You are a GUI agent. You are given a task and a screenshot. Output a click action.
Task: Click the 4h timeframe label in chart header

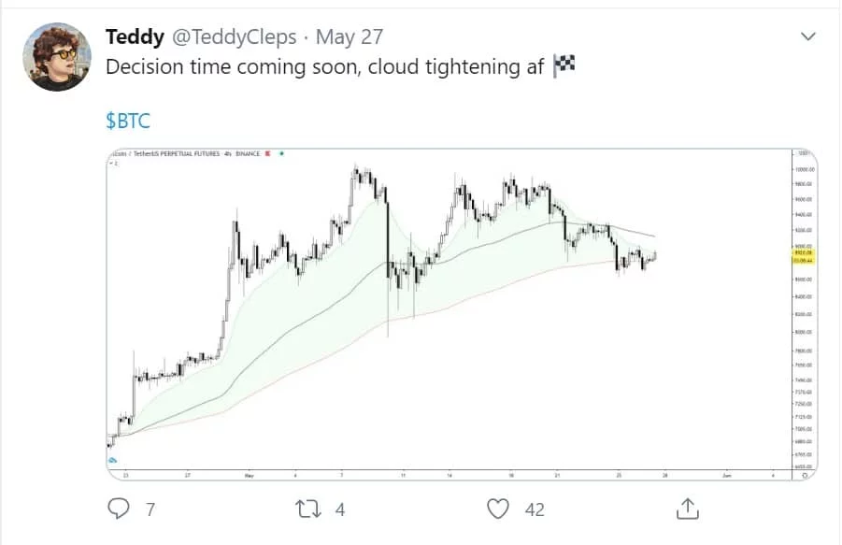[228, 153]
